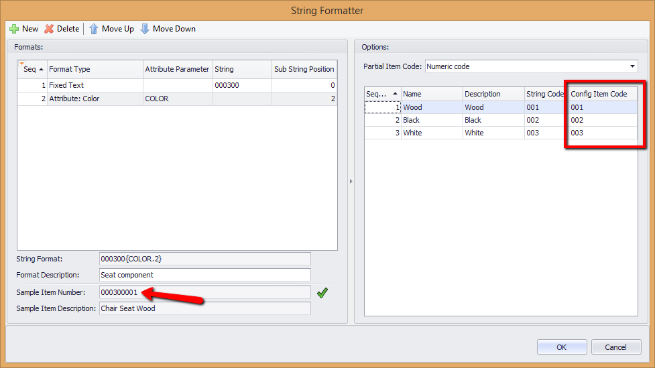Screen dimensions: 655x368
Task: Select the Attribute: Color format row
Action: click(x=177, y=99)
